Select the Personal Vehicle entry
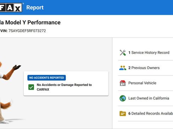173x129 pixels. (x=142, y=83)
